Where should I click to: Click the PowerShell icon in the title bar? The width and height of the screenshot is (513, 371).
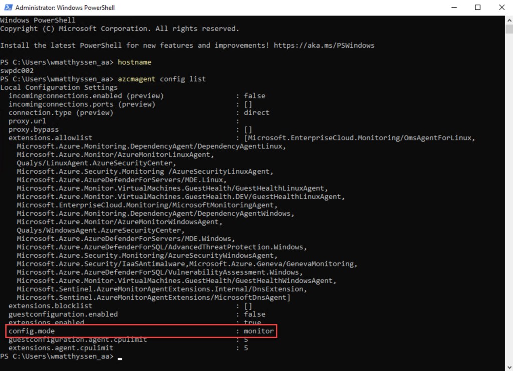click(7, 8)
